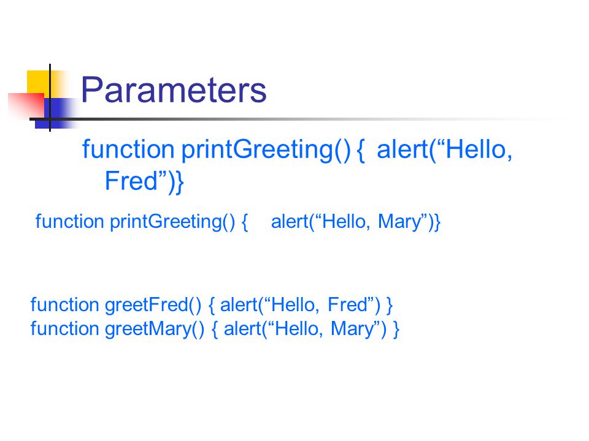Image resolution: width=589 pixels, height=441 pixels.
Task: Click "alert(“Hello, Mary”)" in the greetMary line
Action: (x=305, y=330)
